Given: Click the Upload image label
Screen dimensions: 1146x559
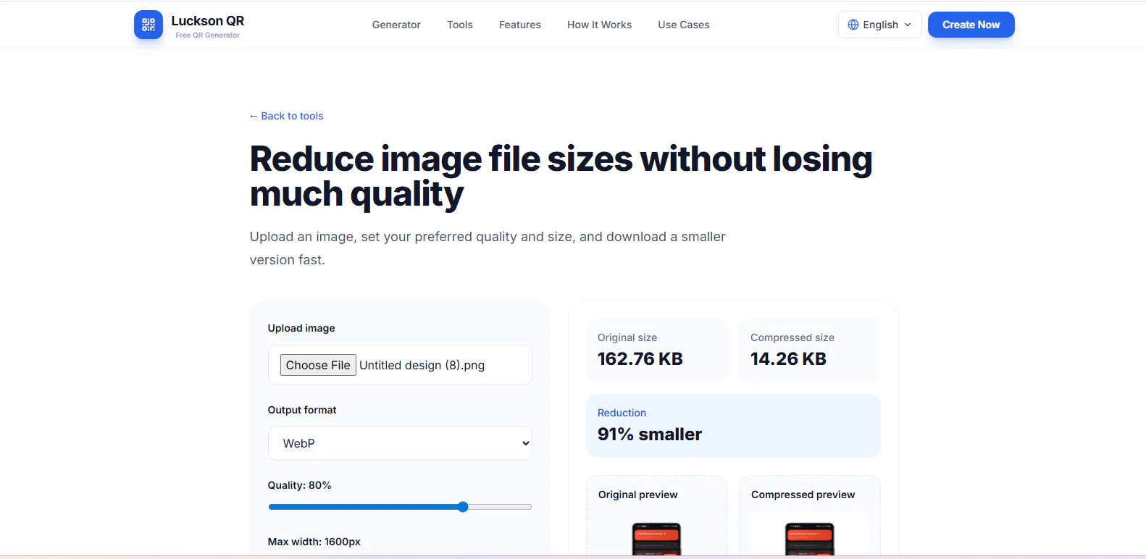Looking at the screenshot, I should tap(301, 328).
